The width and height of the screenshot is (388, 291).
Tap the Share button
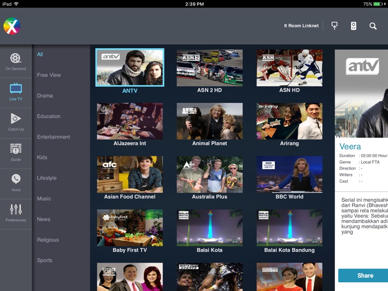coord(363,275)
